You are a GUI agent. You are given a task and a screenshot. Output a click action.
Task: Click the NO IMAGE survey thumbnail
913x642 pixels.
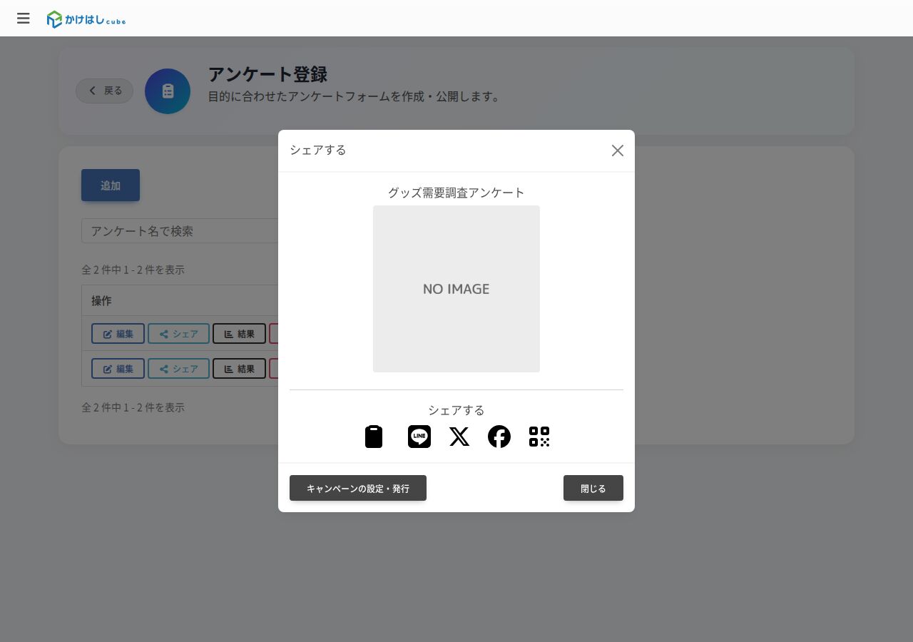pos(456,289)
